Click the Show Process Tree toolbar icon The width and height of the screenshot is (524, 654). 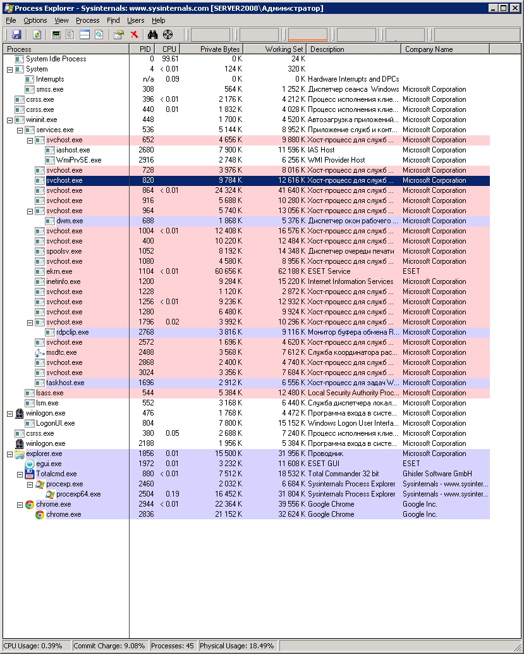70,35
